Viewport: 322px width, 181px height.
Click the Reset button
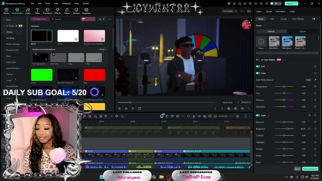pyautogui.click(x=297, y=169)
